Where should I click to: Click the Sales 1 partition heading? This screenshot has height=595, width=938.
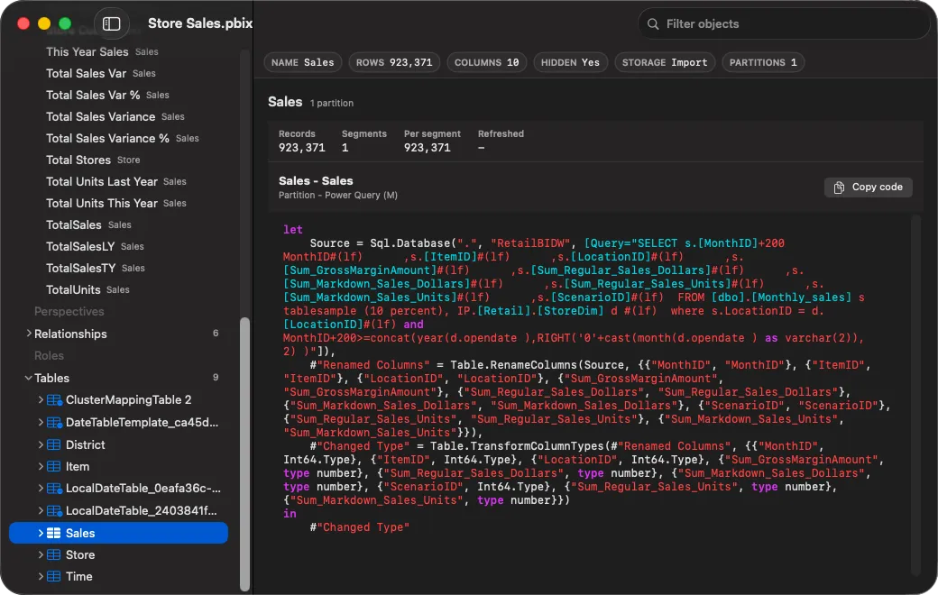(x=310, y=102)
